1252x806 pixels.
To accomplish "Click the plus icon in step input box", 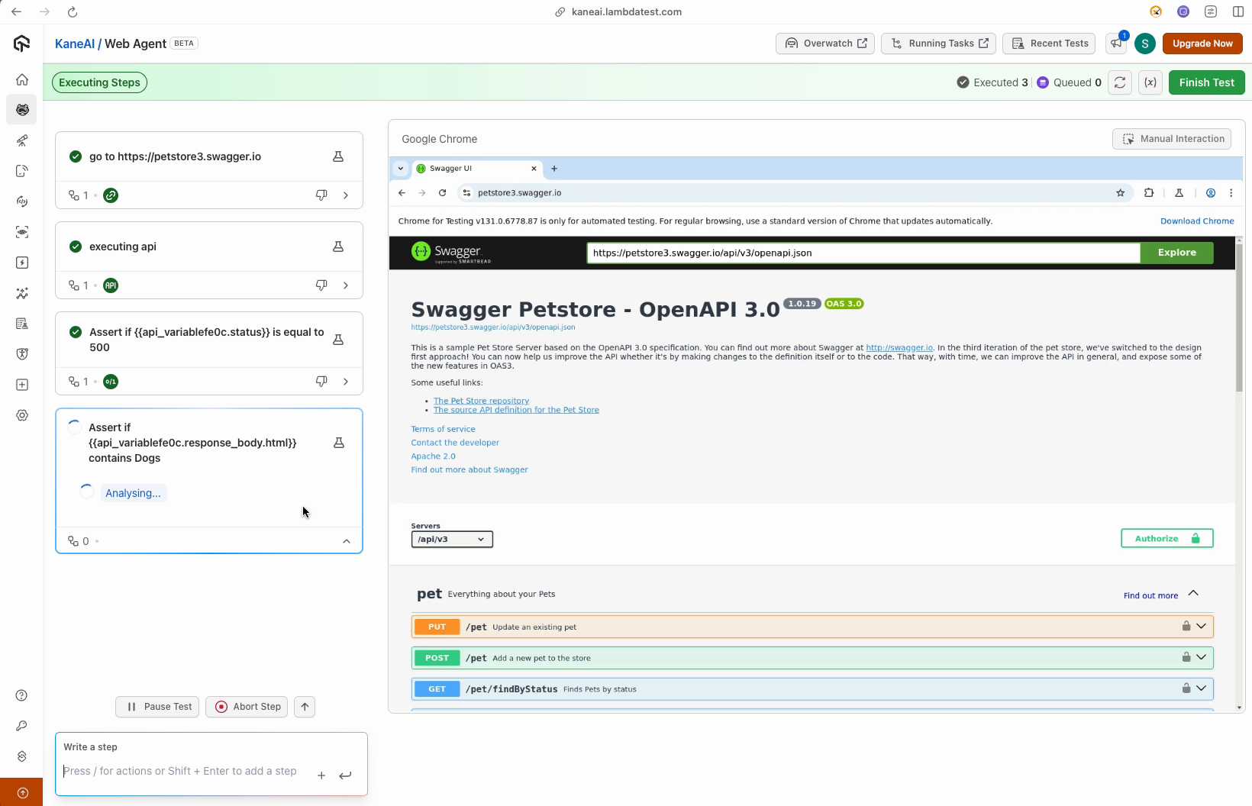I will [x=321, y=775].
